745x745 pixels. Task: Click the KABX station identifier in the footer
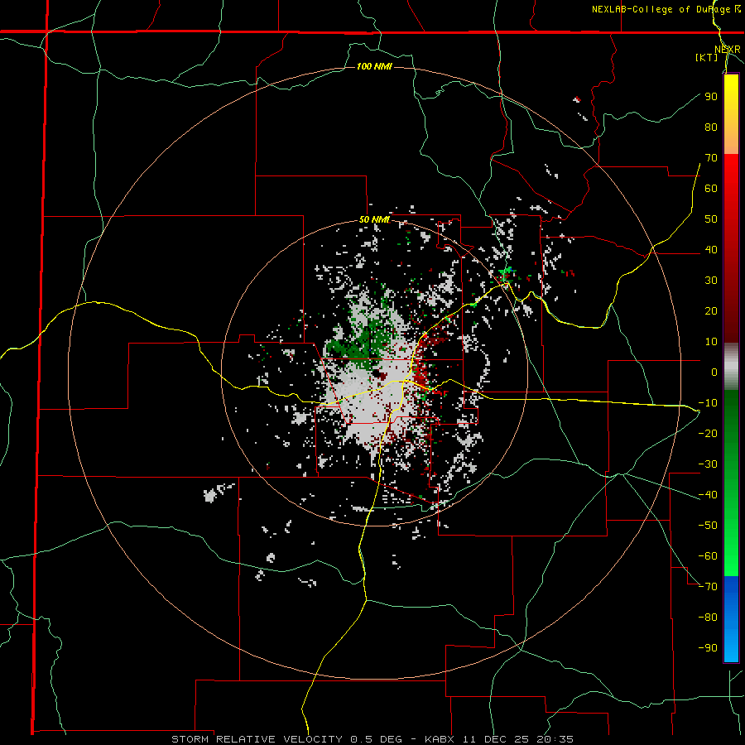(x=440, y=739)
